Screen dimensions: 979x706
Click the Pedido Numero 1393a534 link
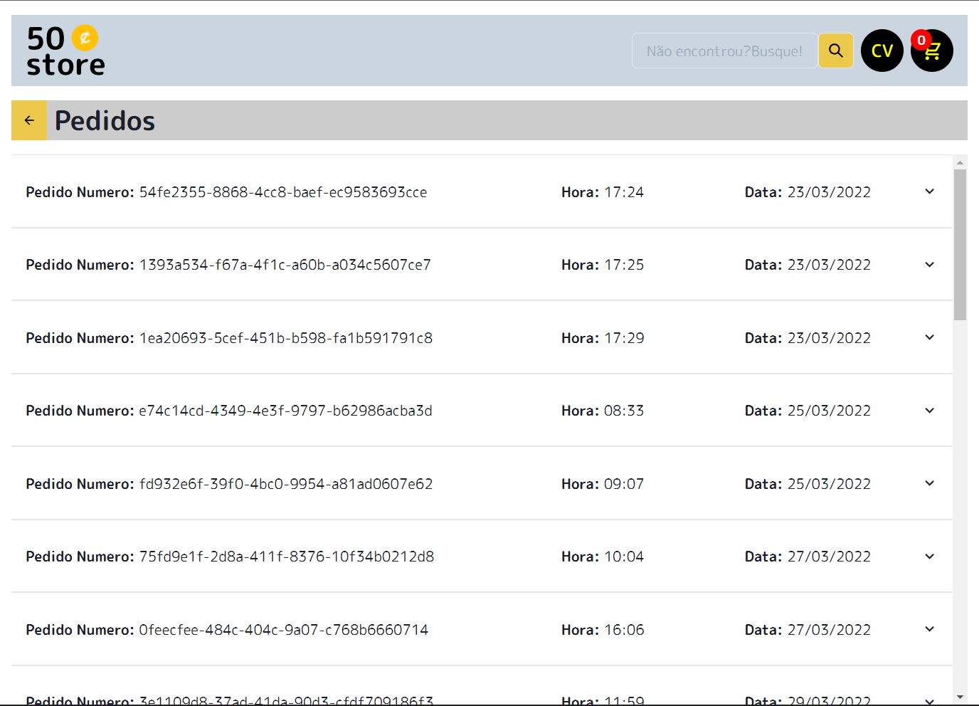coord(285,265)
